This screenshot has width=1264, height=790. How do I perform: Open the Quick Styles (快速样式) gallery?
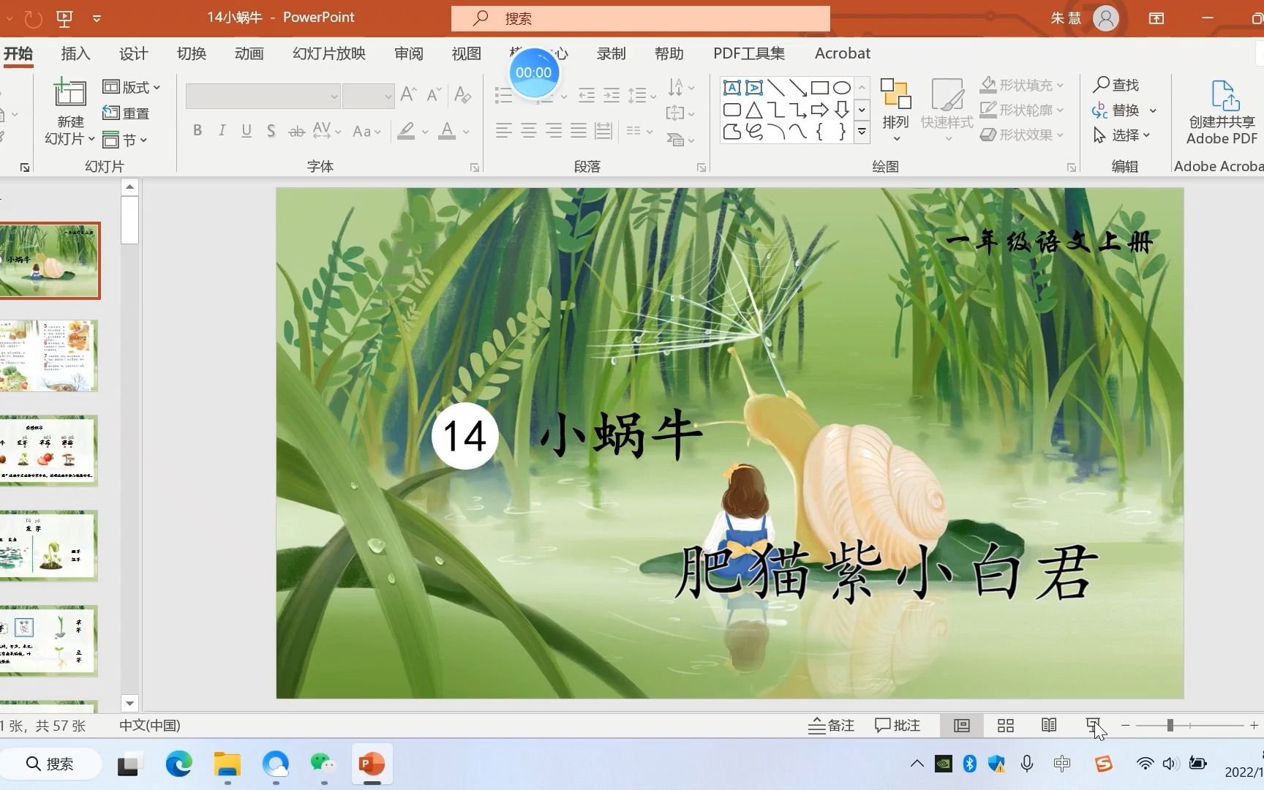point(947,110)
